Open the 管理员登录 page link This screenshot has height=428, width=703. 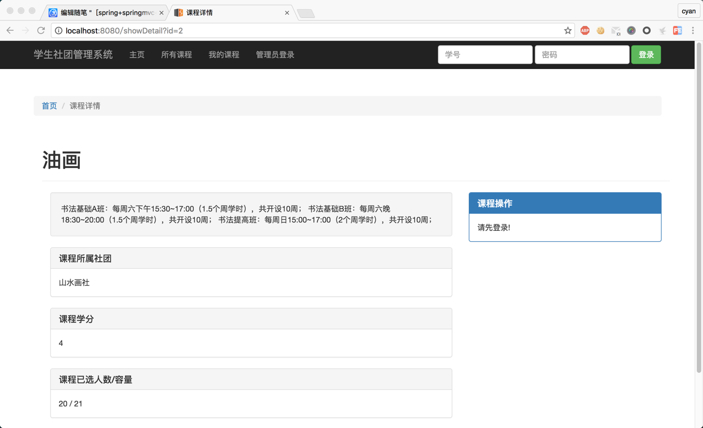275,55
